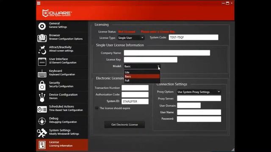Open Security Configuration section
Viewport: 271px width, 152px height.
coord(62,85)
